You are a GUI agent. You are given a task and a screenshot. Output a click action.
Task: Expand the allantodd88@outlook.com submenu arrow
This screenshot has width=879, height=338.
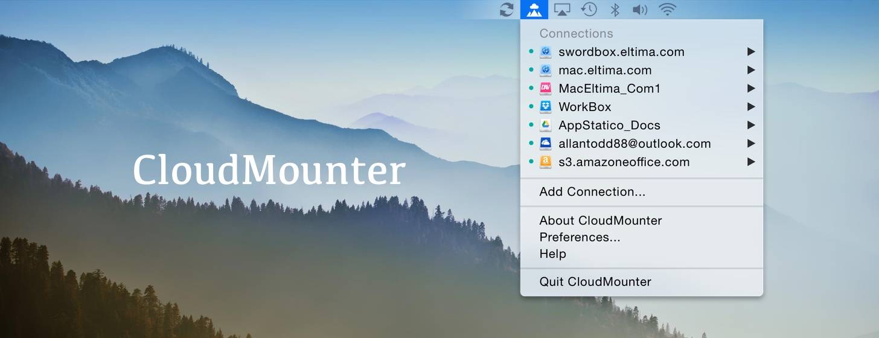751,144
